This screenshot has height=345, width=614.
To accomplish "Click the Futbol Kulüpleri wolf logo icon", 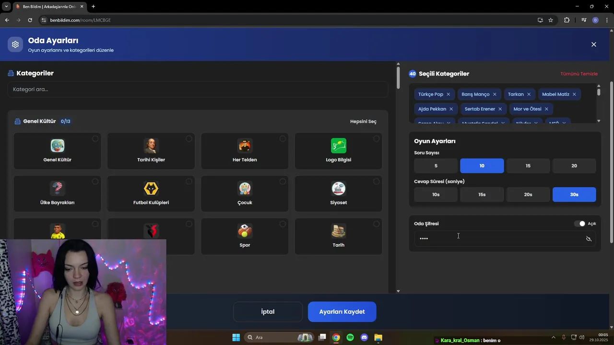I will coord(151,188).
